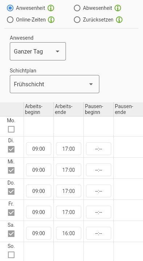Open info icon next to Zurücksetzen
Viewport: 143px width, 261px height.
(119, 20)
